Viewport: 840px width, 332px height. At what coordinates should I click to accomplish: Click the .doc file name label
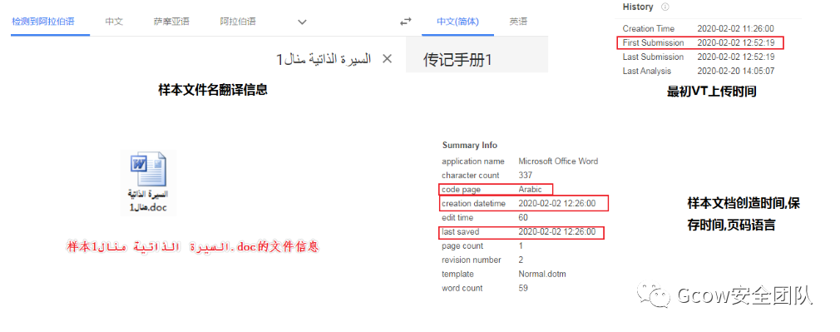tap(148, 201)
